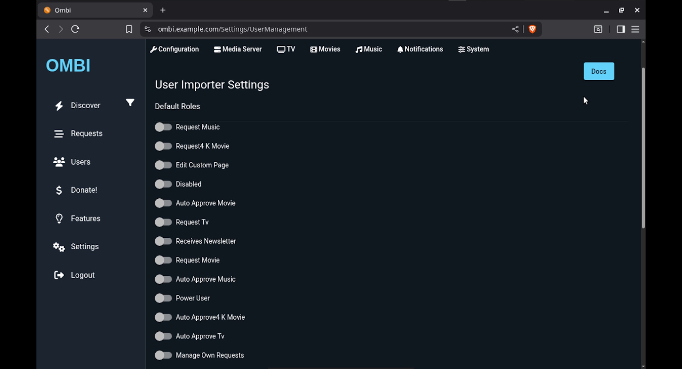Go to the Users page
Viewport: 682px width, 369px height.
pos(80,162)
